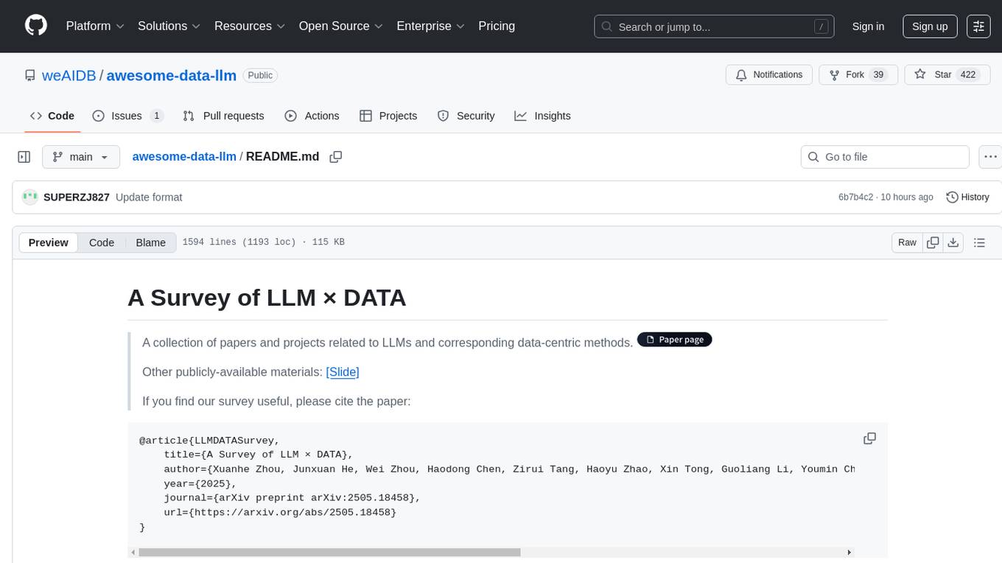The image size is (1002, 563).
Task: Open commit 6b7b4c2
Action: tap(855, 197)
